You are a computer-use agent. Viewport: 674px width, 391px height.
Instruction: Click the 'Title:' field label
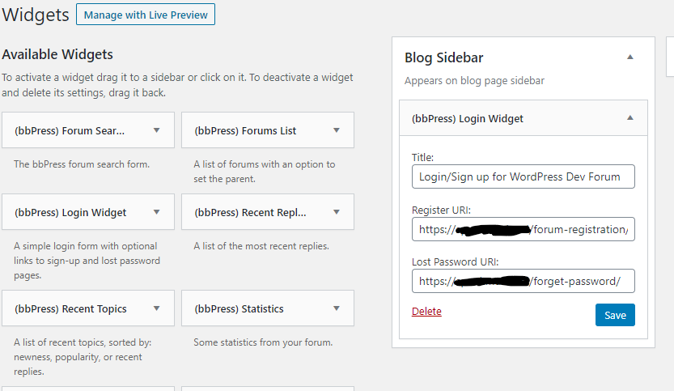point(422,157)
